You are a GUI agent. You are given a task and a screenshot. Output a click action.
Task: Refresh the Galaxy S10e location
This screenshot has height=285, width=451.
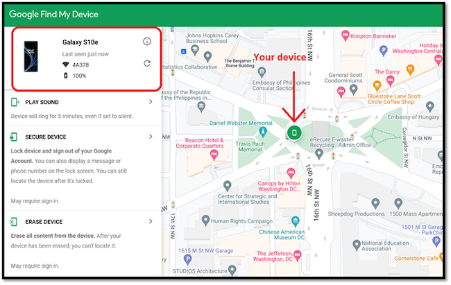pos(147,63)
